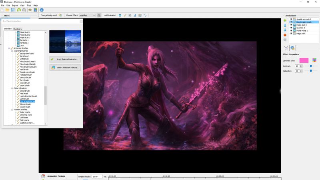
Task: Toggle visibility of Day to night brush animation
Action: click(x=291, y=22)
